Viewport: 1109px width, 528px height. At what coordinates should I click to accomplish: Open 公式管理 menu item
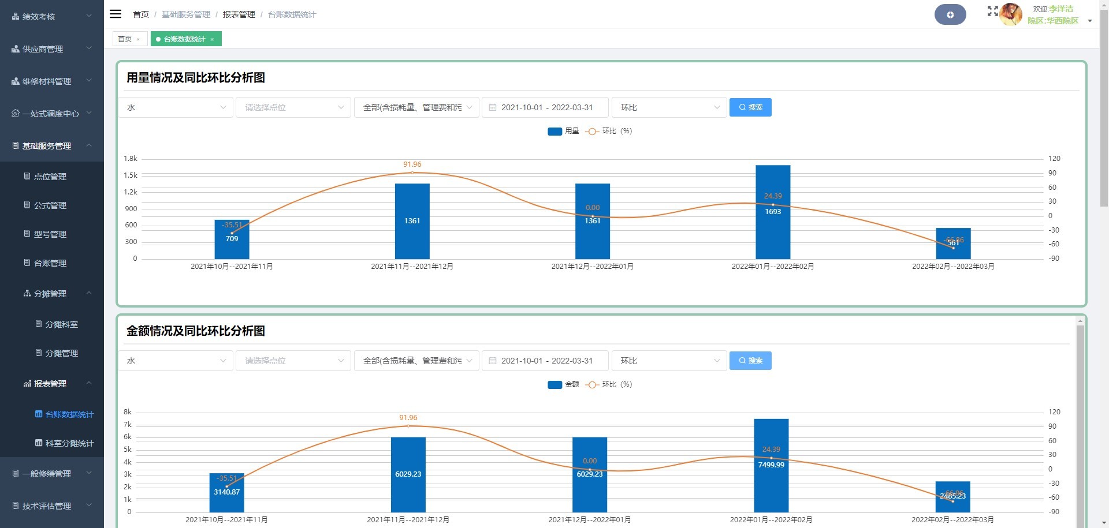pyautogui.click(x=52, y=205)
